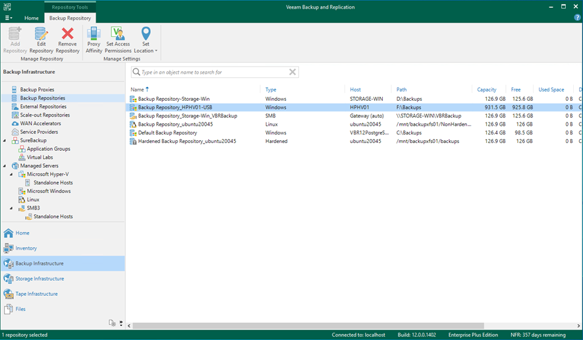Click the help question mark icon
This screenshot has height=340, width=583.
point(577,18)
